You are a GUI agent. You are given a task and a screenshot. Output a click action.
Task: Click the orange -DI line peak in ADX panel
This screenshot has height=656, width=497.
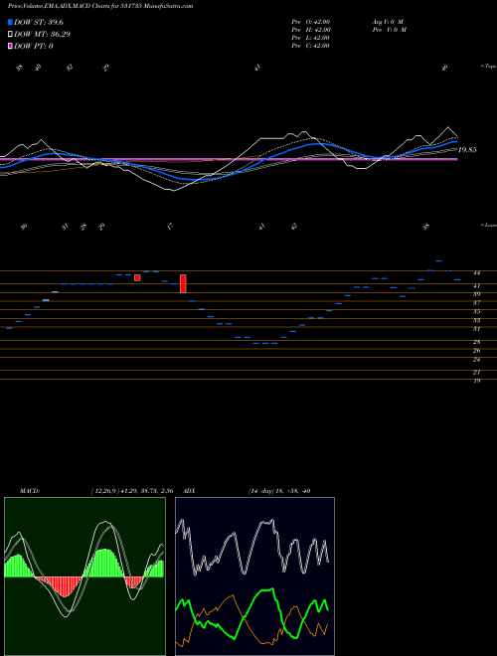pos(231,595)
